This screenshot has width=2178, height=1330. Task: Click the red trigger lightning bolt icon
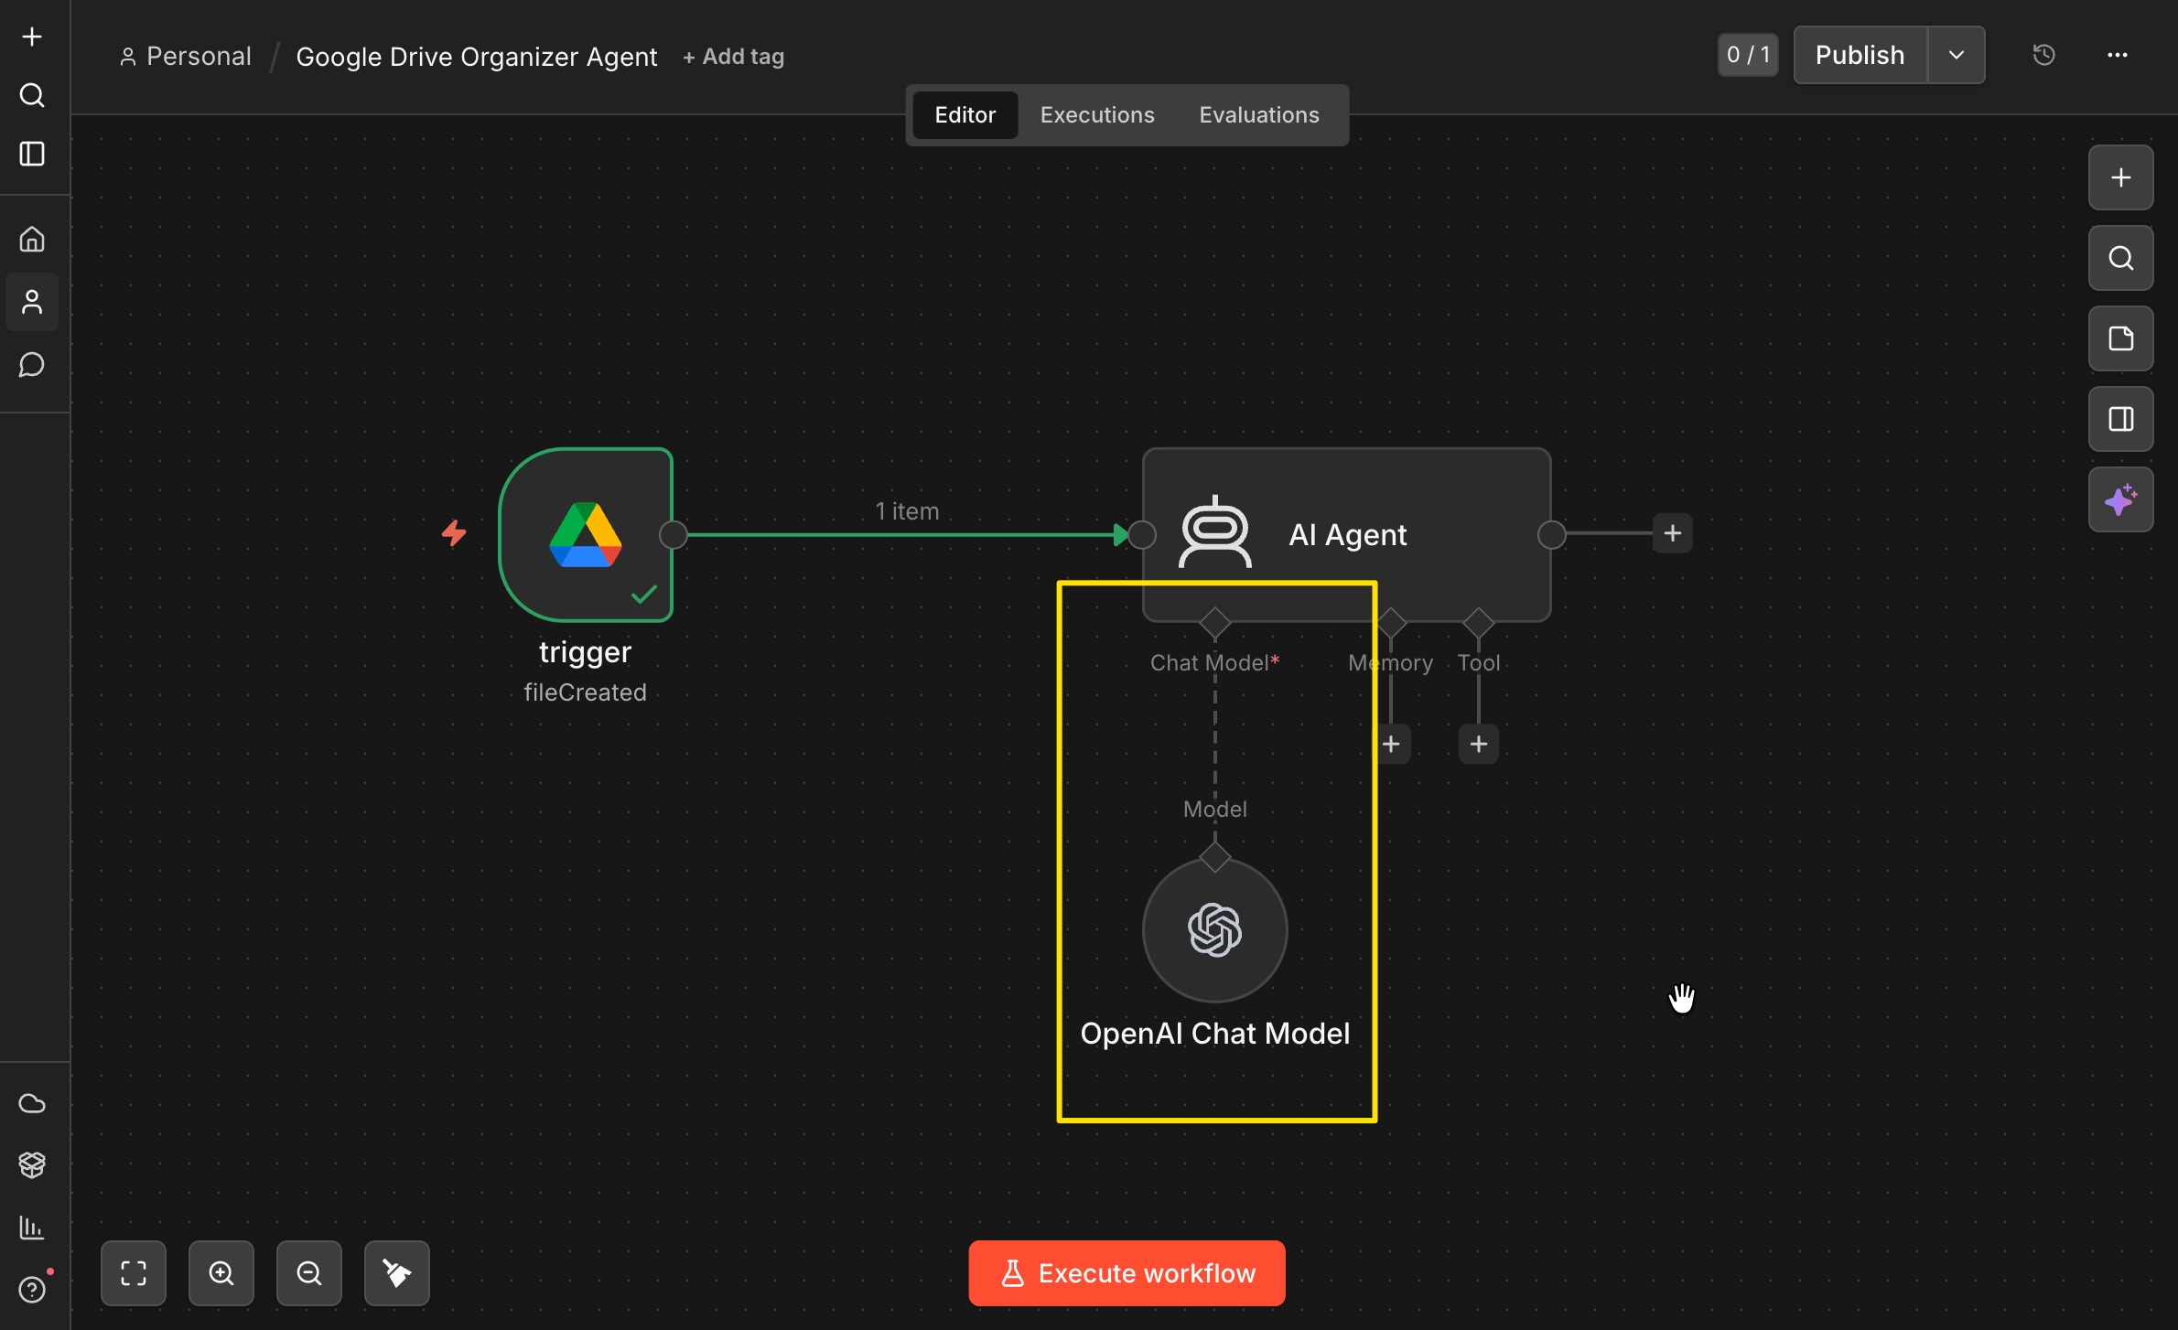tap(454, 533)
